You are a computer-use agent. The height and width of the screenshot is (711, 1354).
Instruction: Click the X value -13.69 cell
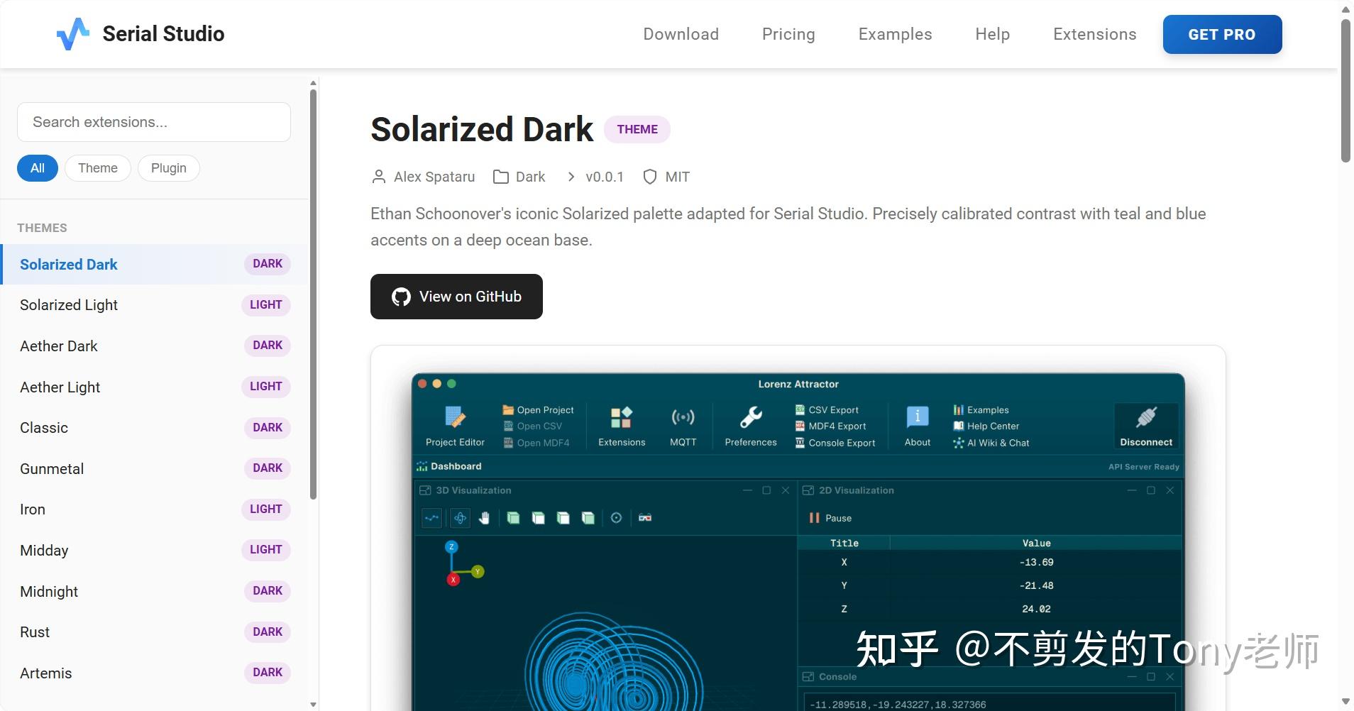1036,562
